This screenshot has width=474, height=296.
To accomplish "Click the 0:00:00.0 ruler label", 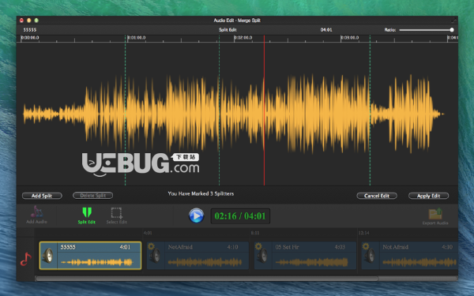I will (x=30, y=38).
